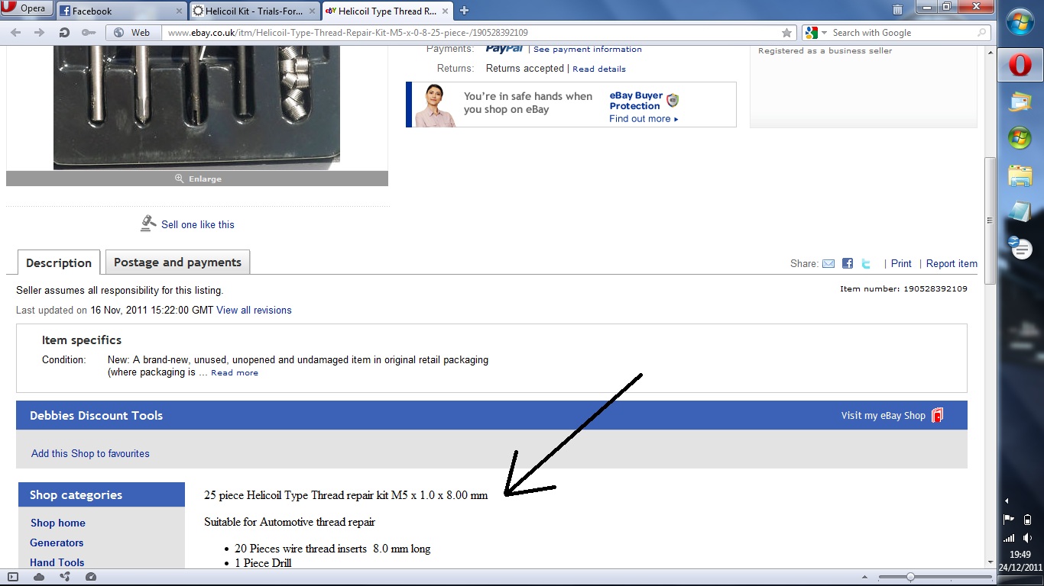The height and width of the screenshot is (586, 1044).
Task: Click the red shop door icon
Action: tap(938, 415)
